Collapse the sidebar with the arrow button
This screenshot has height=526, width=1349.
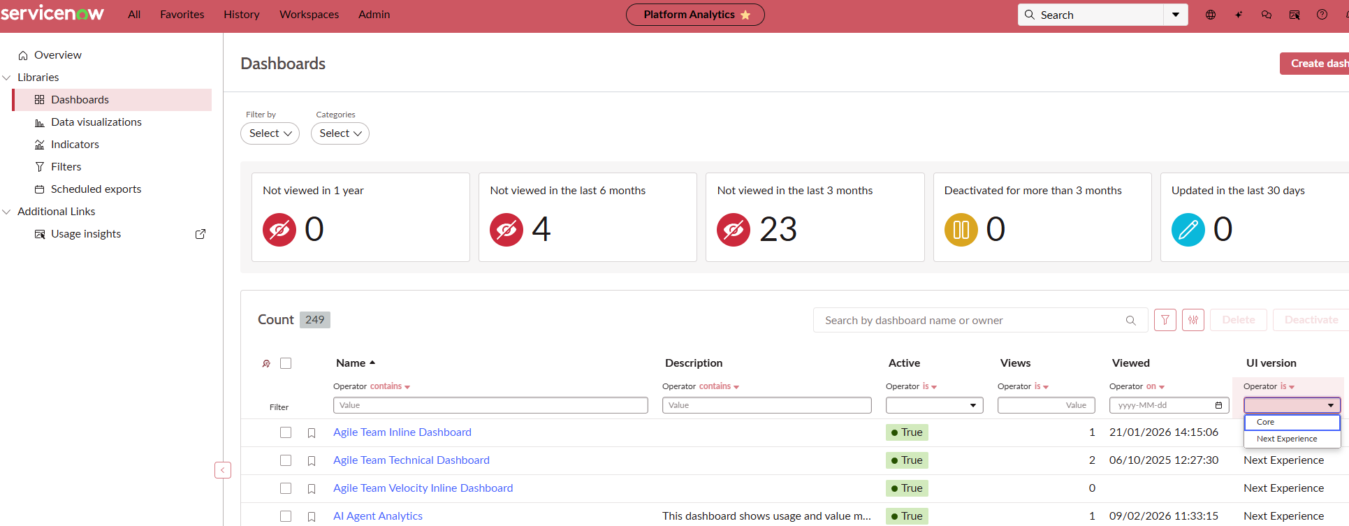pos(223,470)
